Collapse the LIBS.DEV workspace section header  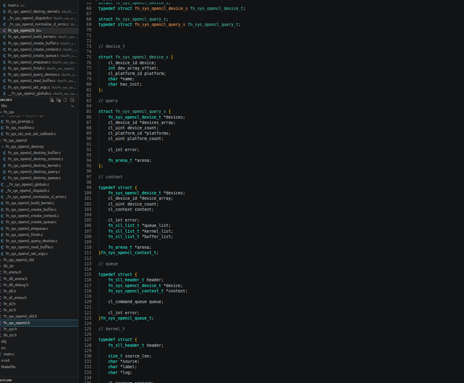pyautogui.click(x=7, y=100)
